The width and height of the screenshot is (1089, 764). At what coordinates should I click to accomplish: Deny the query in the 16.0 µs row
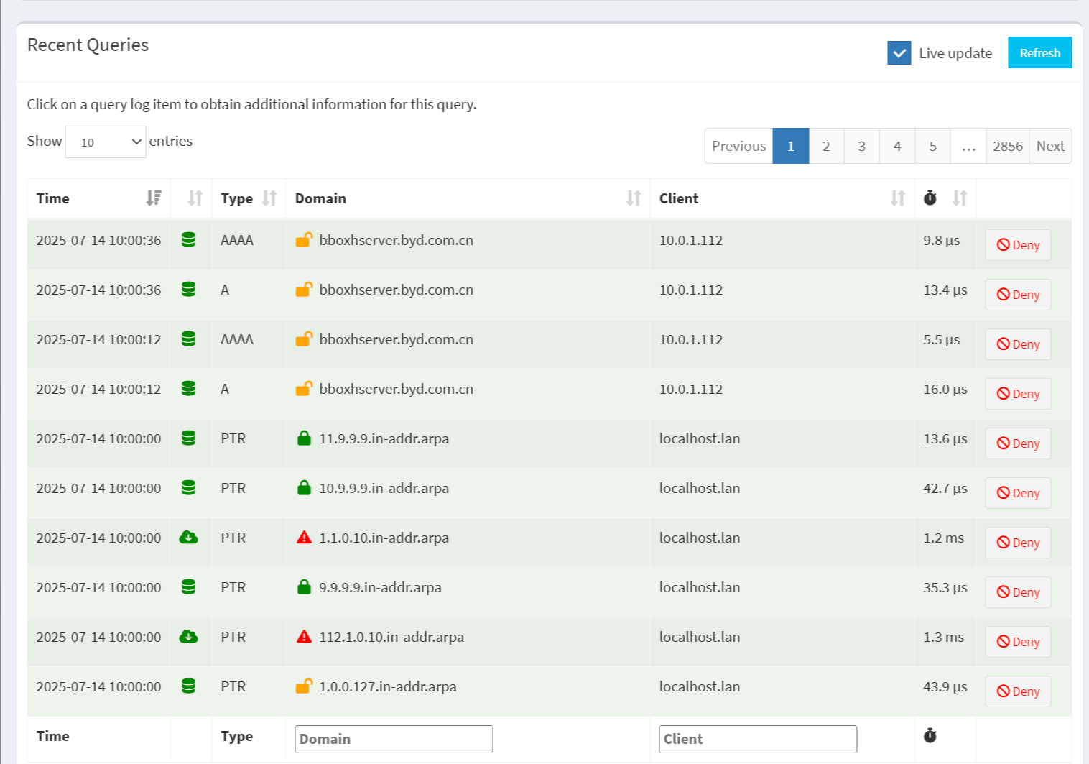(x=1018, y=394)
